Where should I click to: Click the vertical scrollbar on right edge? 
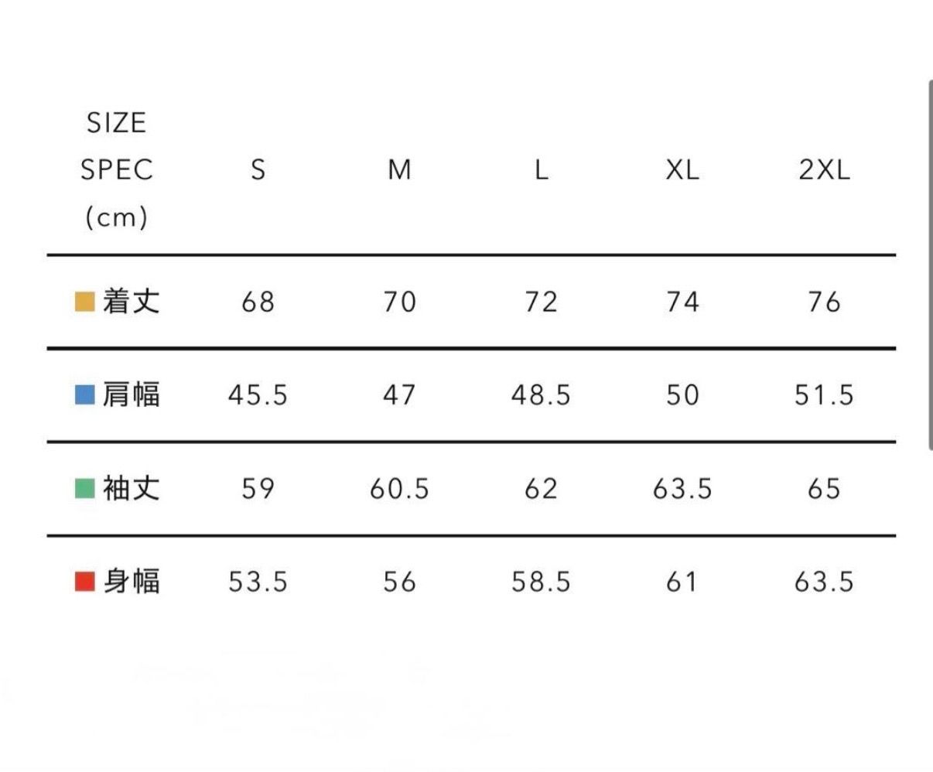coord(930,265)
